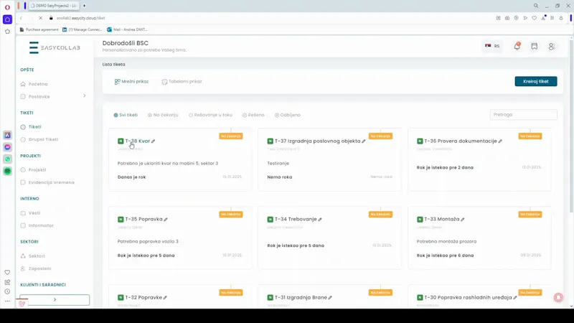Screen dimensions: 574x323
Task: Expand Postavke submenu chevron
Action: point(85,96)
